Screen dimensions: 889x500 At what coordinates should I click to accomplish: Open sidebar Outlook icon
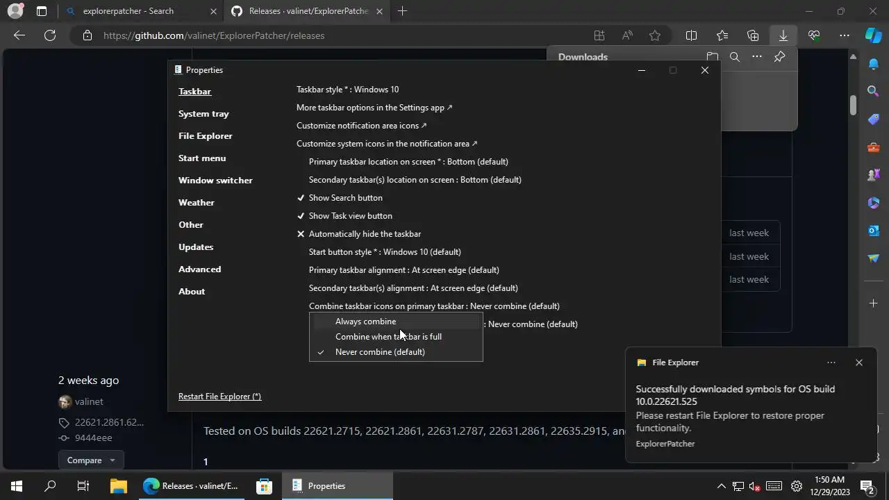pos(874,231)
